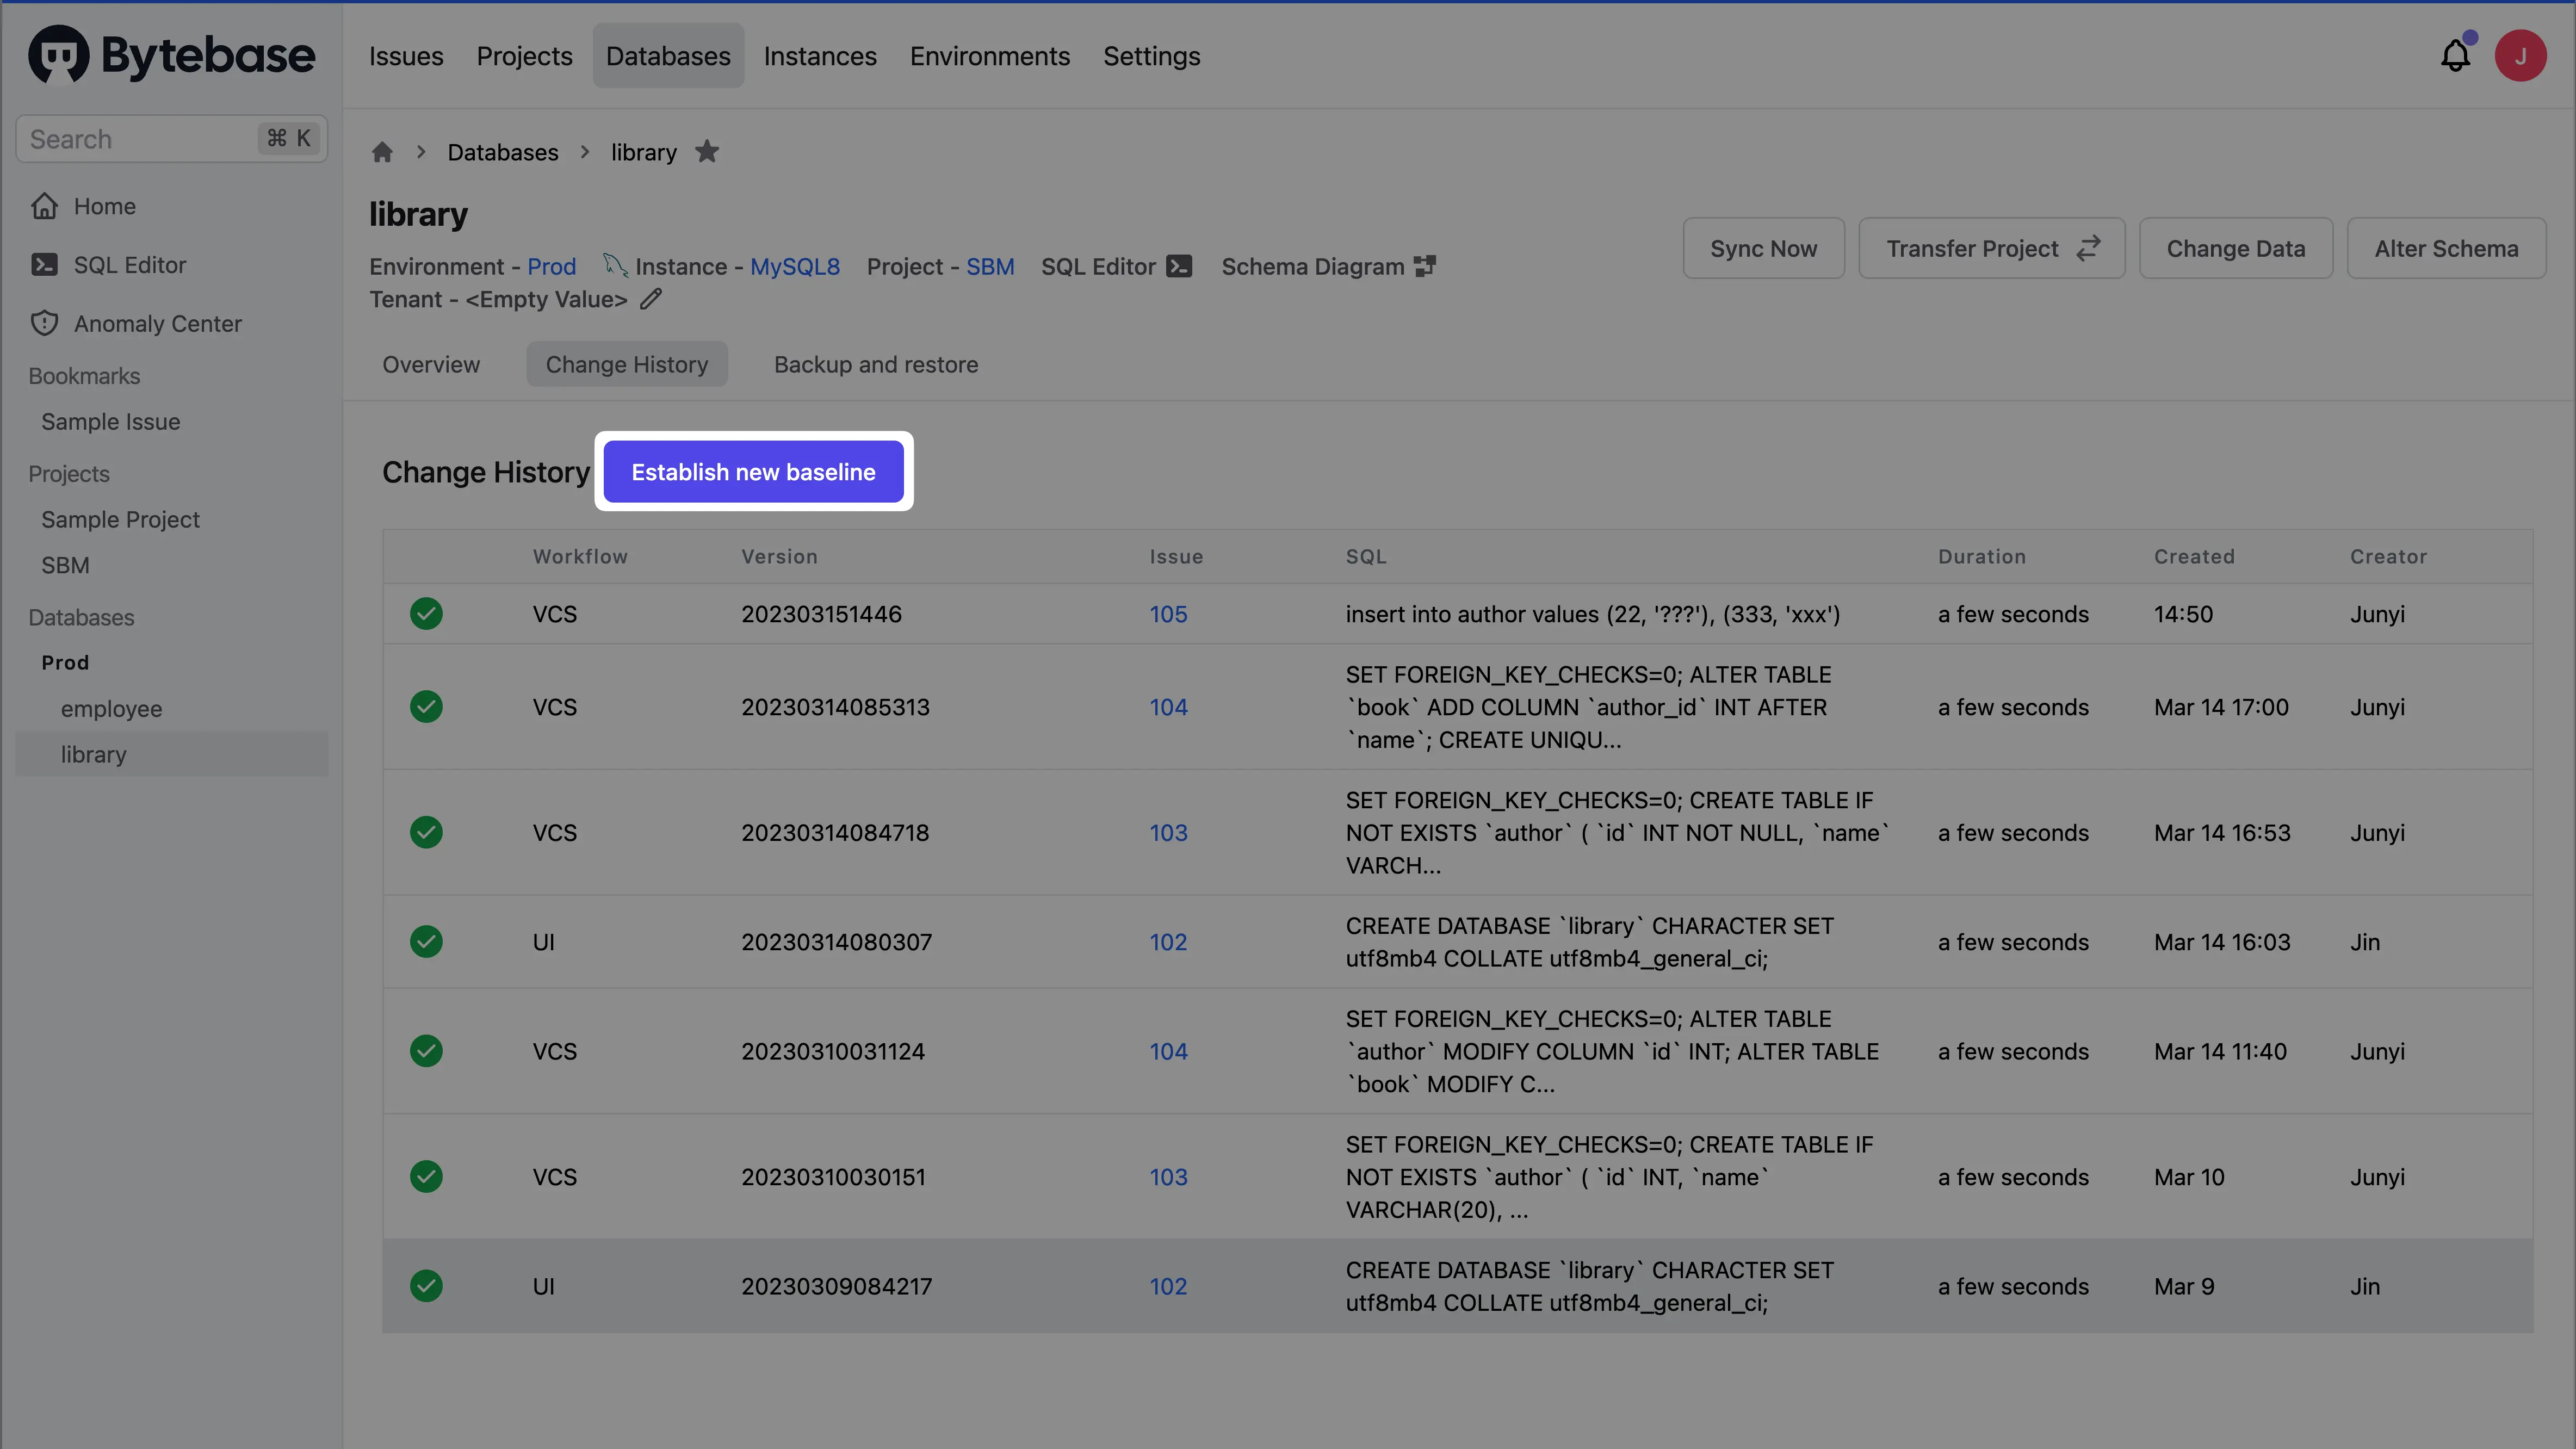Click the Databases breadcrumb link
The image size is (2576, 1449).
pos(503,152)
